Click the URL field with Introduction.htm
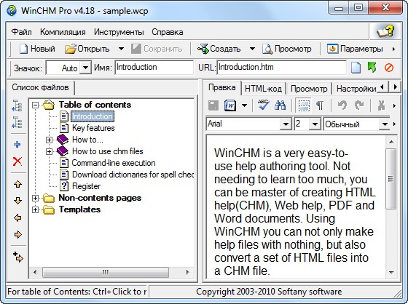Image resolution: width=408 pixels, height=304 pixels. point(281,68)
